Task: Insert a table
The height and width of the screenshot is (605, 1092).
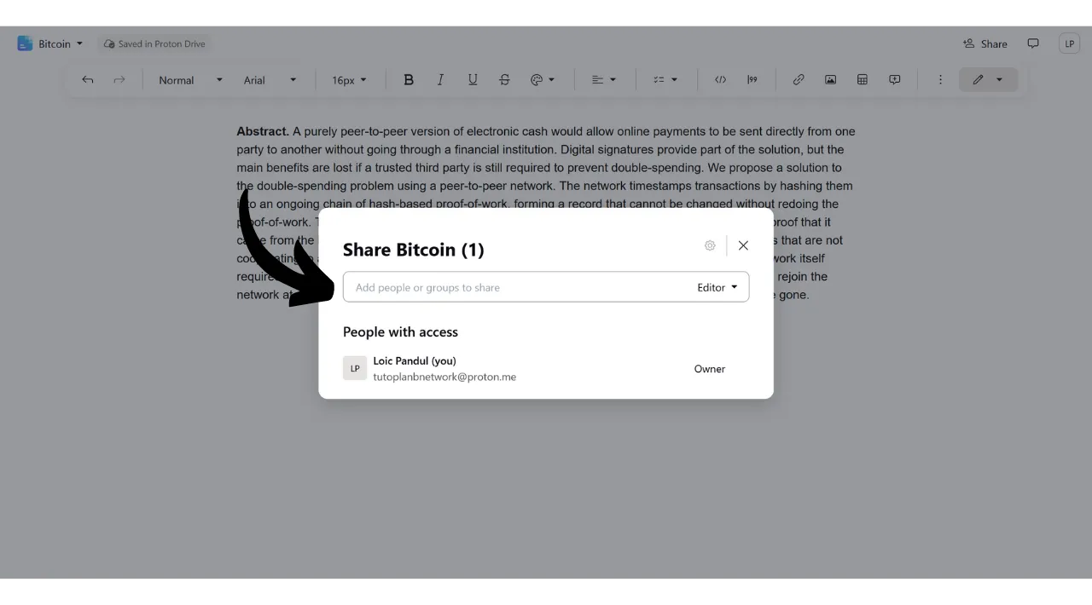Action: [863, 80]
